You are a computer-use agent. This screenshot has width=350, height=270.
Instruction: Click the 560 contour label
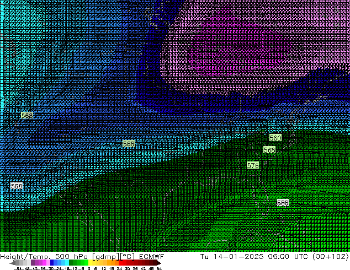pos(275,138)
